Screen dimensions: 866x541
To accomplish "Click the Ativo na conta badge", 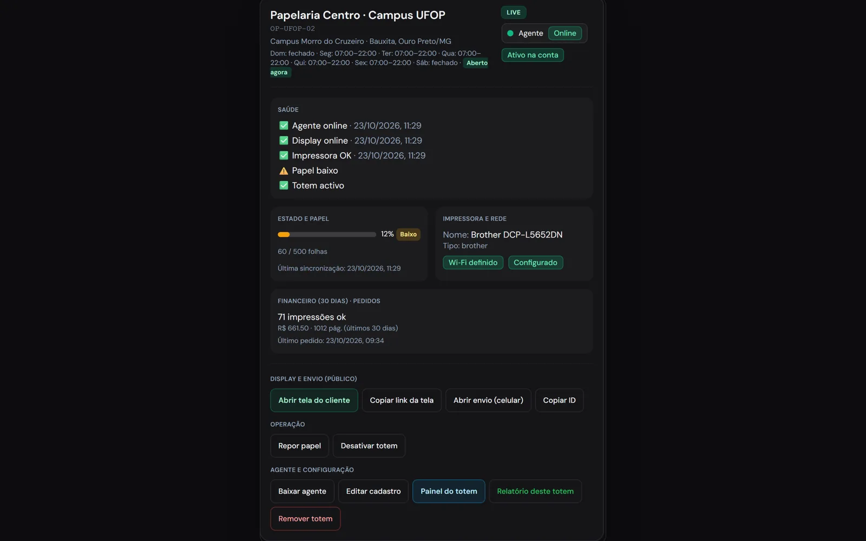I will click(x=533, y=55).
